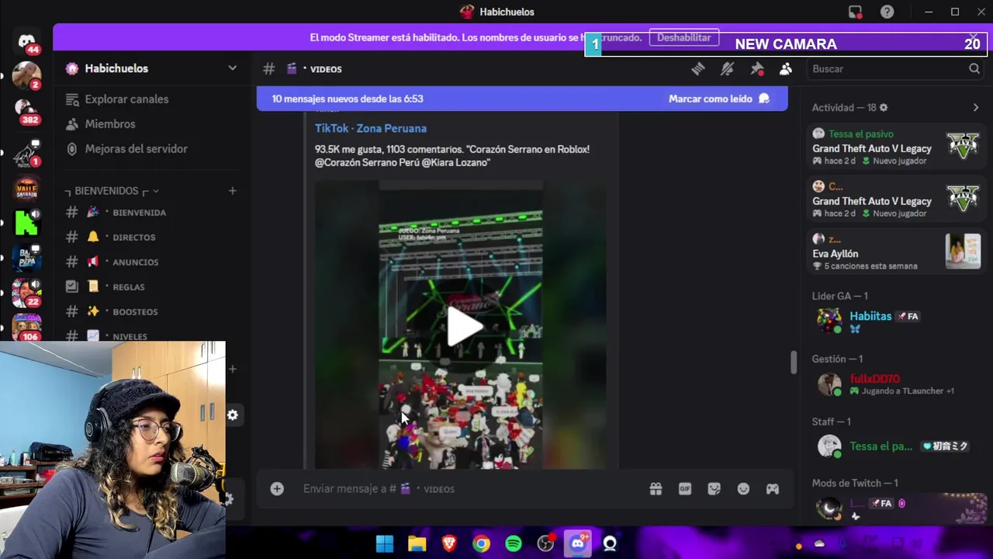
Task: Expand the Habichuelos server dropdown menu
Action: (x=232, y=68)
